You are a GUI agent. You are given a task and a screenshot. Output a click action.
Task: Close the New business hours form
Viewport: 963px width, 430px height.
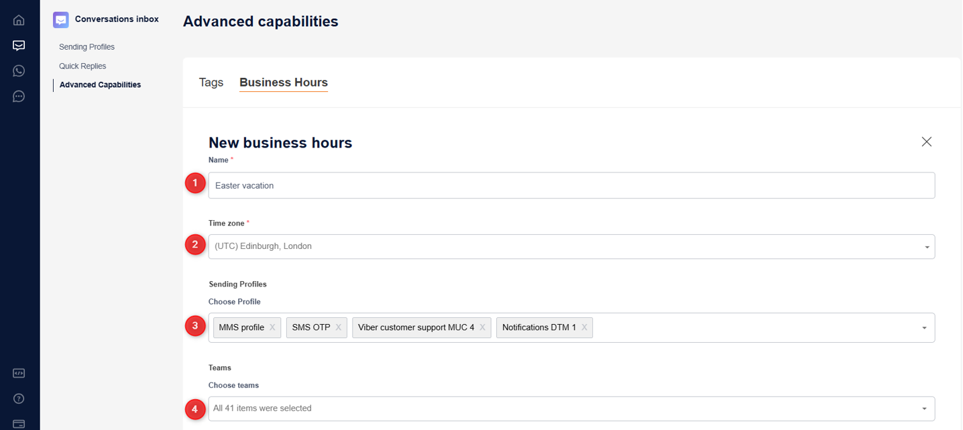pyautogui.click(x=927, y=142)
